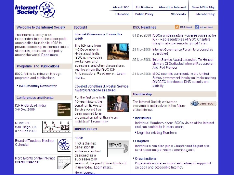Image resolution: width=234 pixels, height=175 pixels.
Task: Click the Internet Issues section heading
Action: [86, 129]
